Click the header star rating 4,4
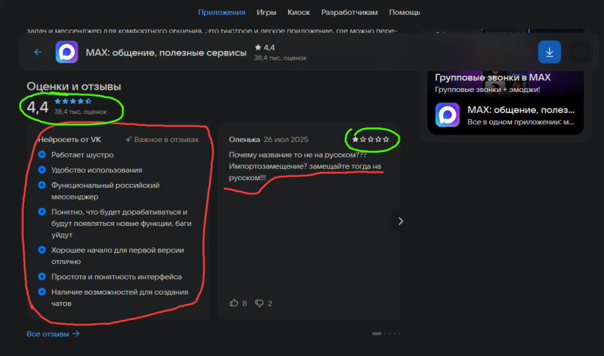This screenshot has height=356, width=604. point(265,47)
